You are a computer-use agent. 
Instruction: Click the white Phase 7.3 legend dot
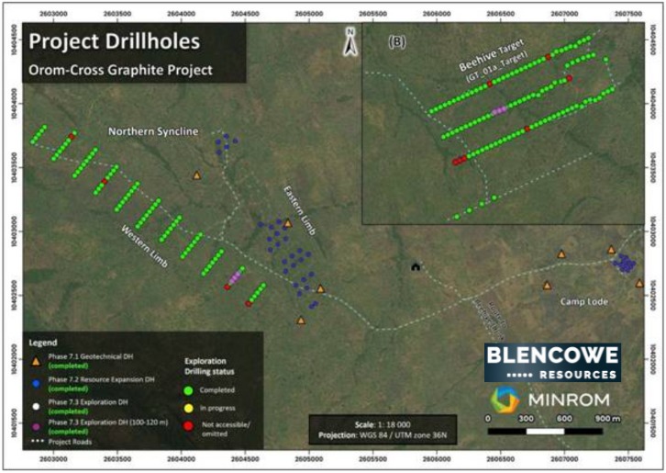point(36,406)
